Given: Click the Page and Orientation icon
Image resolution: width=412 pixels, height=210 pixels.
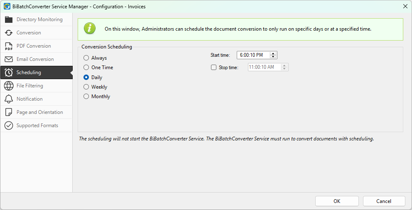Looking at the screenshot, I should pos(9,112).
